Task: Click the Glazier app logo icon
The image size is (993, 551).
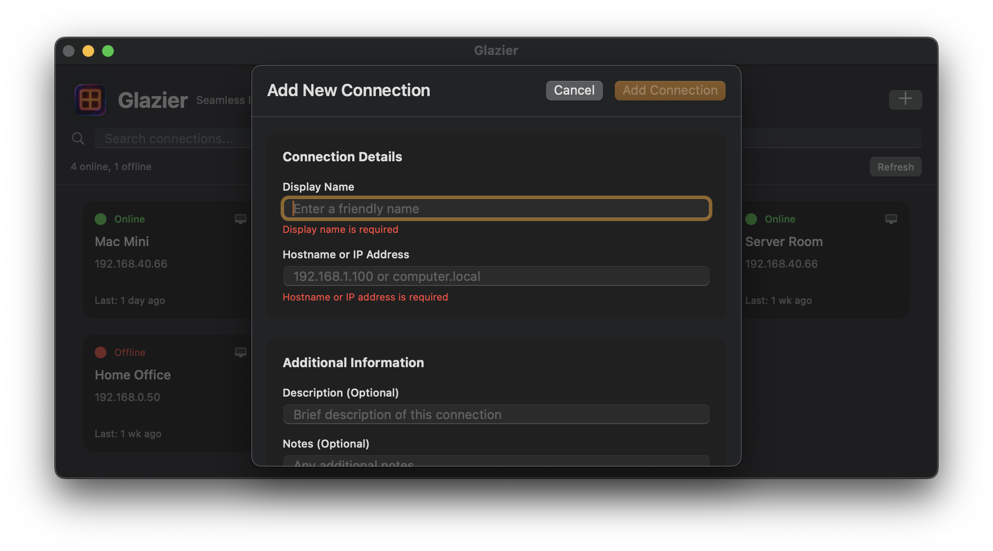Action: [x=90, y=100]
